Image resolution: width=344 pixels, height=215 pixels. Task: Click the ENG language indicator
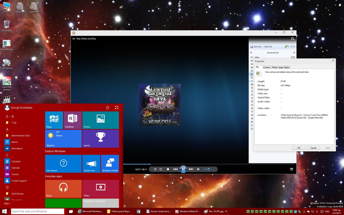327,212
